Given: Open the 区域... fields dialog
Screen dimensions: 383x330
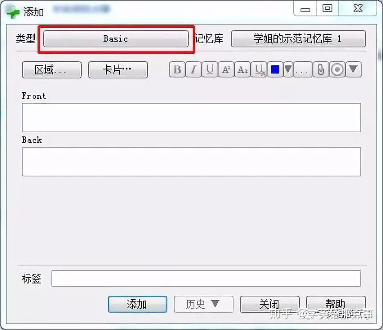Looking at the screenshot, I should coord(52,70).
